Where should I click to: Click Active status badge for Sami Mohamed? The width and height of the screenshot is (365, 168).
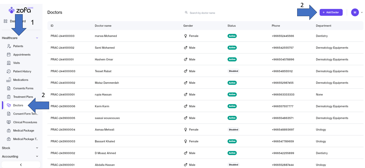232,48
